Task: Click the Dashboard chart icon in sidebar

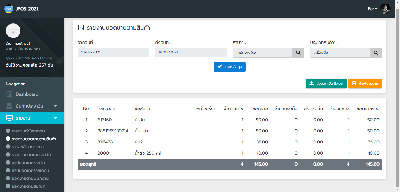Action: click(x=9, y=94)
